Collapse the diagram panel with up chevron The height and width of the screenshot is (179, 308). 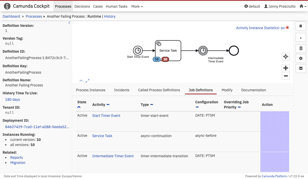pos(81,81)
